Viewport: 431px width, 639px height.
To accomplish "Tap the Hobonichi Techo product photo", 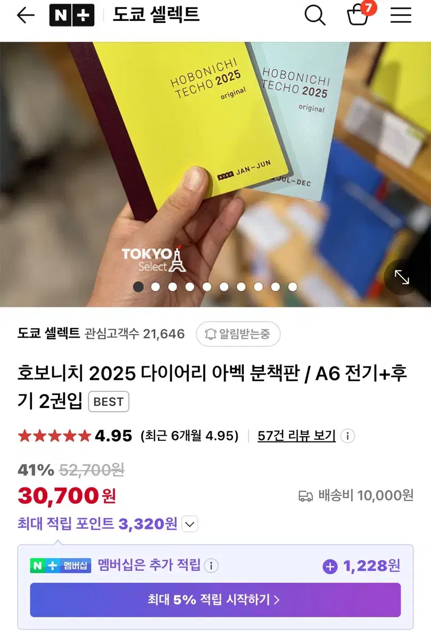I will click(x=215, y=174).
